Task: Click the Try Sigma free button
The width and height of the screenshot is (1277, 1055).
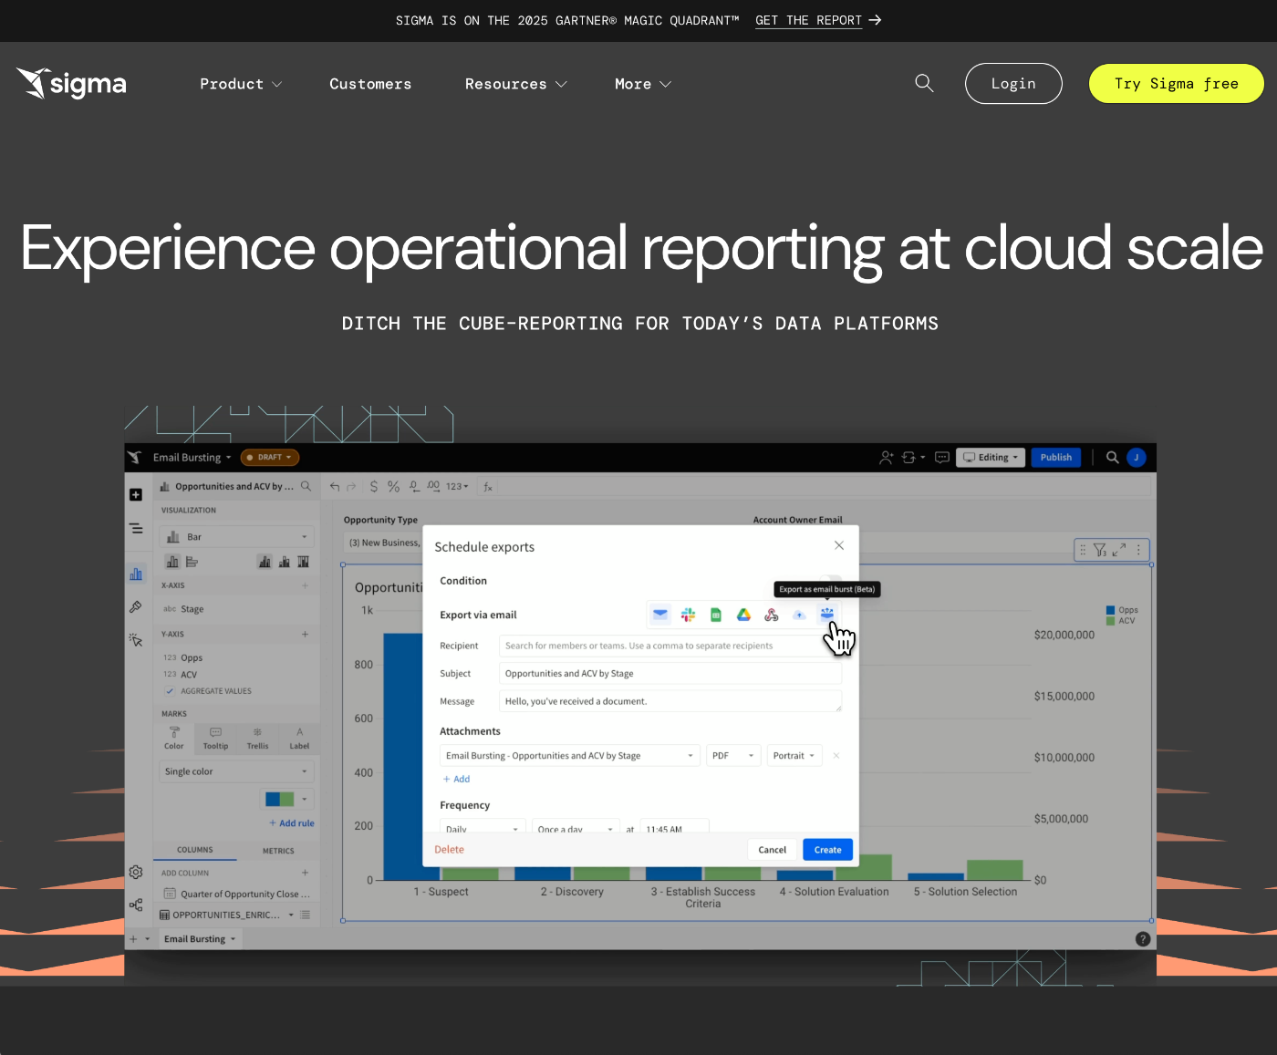Action: pos(1177,84)
